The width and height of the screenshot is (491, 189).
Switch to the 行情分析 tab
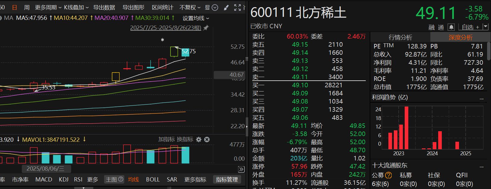tap(400, 37)
